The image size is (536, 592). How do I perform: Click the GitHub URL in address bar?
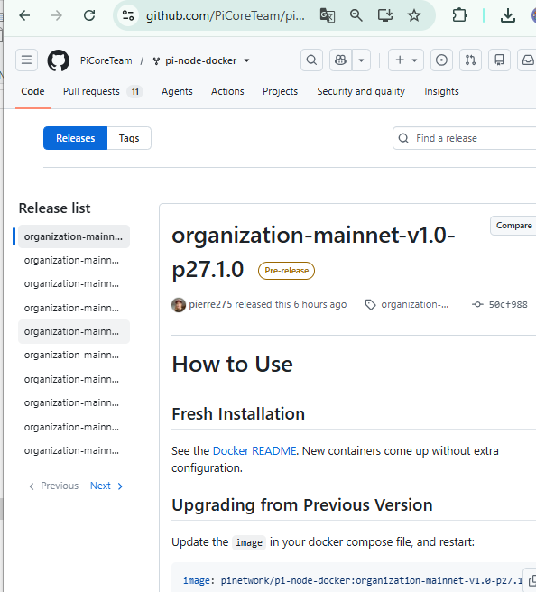(x=226, y=16)
